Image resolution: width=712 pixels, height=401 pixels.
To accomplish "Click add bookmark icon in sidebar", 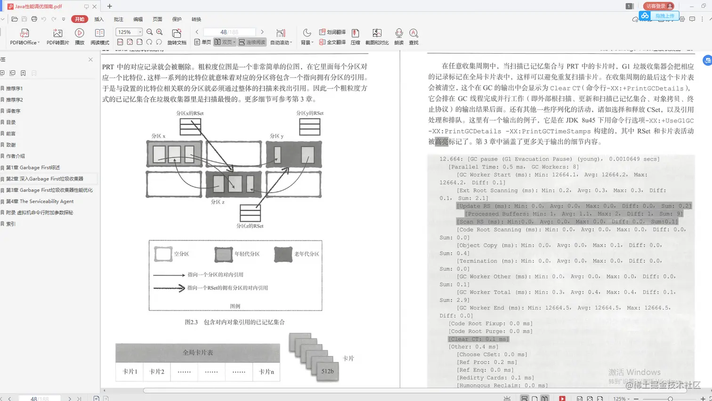I will click(x=23, y=73).
